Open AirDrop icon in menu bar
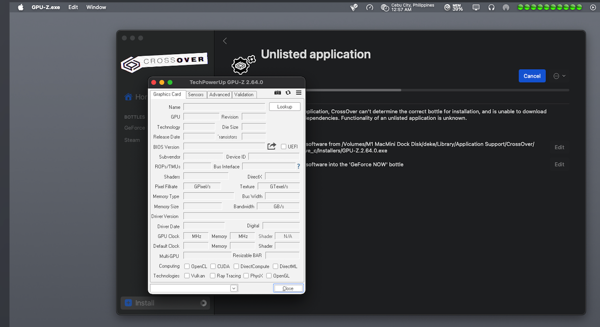The image size is (600, 327). tap(506, 7)
